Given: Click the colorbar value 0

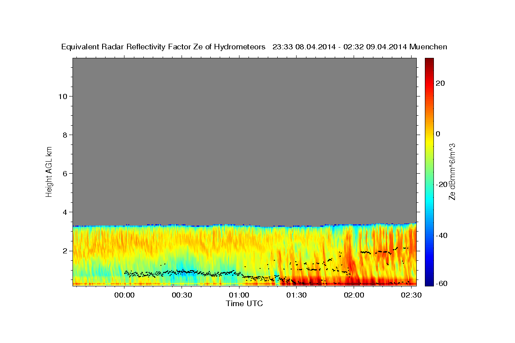Looking at the screenshot, I should (x=437, y=134).
